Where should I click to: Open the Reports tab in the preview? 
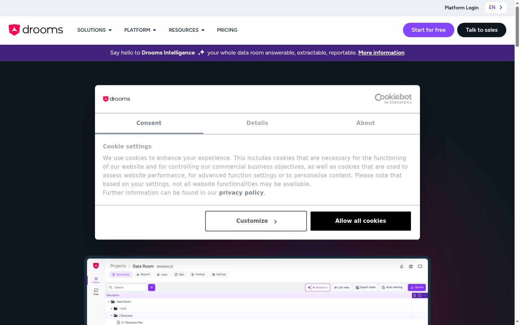tap(143, 274)
